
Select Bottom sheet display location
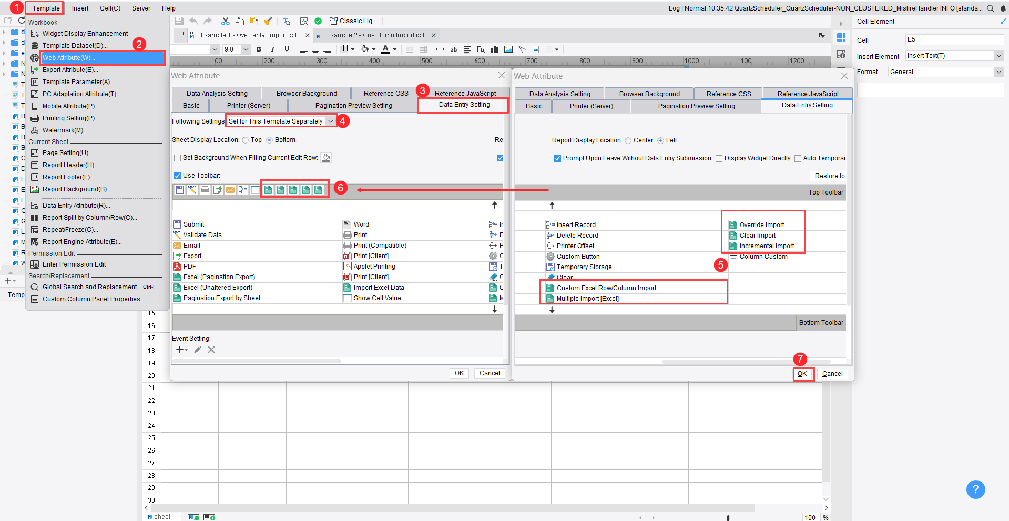coord(270,140)
